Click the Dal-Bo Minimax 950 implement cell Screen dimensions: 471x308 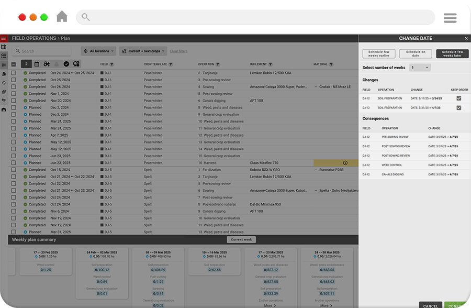[x=265, y=204]
